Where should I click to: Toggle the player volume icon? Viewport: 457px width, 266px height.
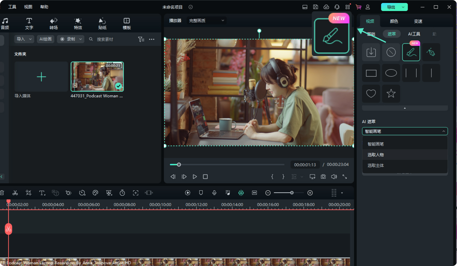pyautogui.click(x=334, y=177)
